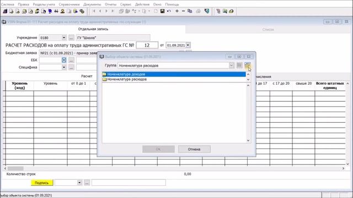Image resolution: width=353 pixels, height=198 pixels.
Task: Click the plus add-row toolbar icon
Action: coord(177,11)
